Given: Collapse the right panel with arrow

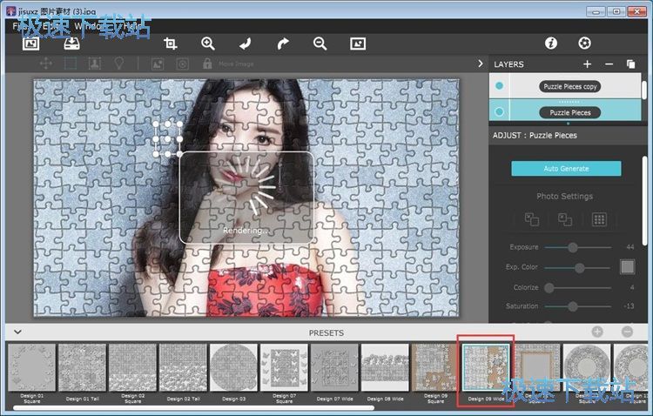Looking at the screenshot, I should (480, 64).
